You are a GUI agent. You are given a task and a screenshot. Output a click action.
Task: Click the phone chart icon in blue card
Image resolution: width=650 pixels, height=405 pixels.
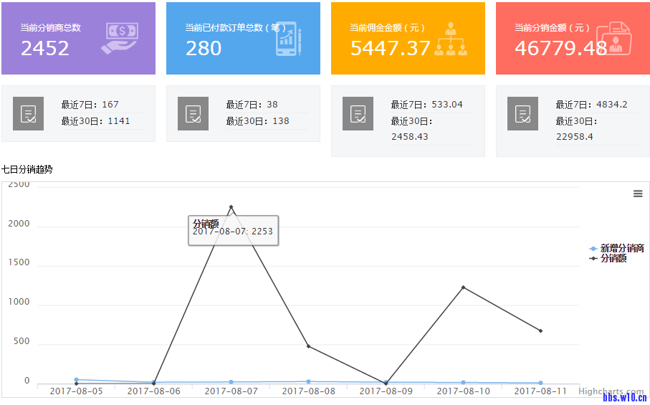pyautogui.click(x=289, y=40)
